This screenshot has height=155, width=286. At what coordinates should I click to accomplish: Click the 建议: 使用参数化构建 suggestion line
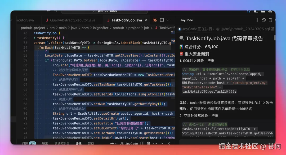pos(216,109)
